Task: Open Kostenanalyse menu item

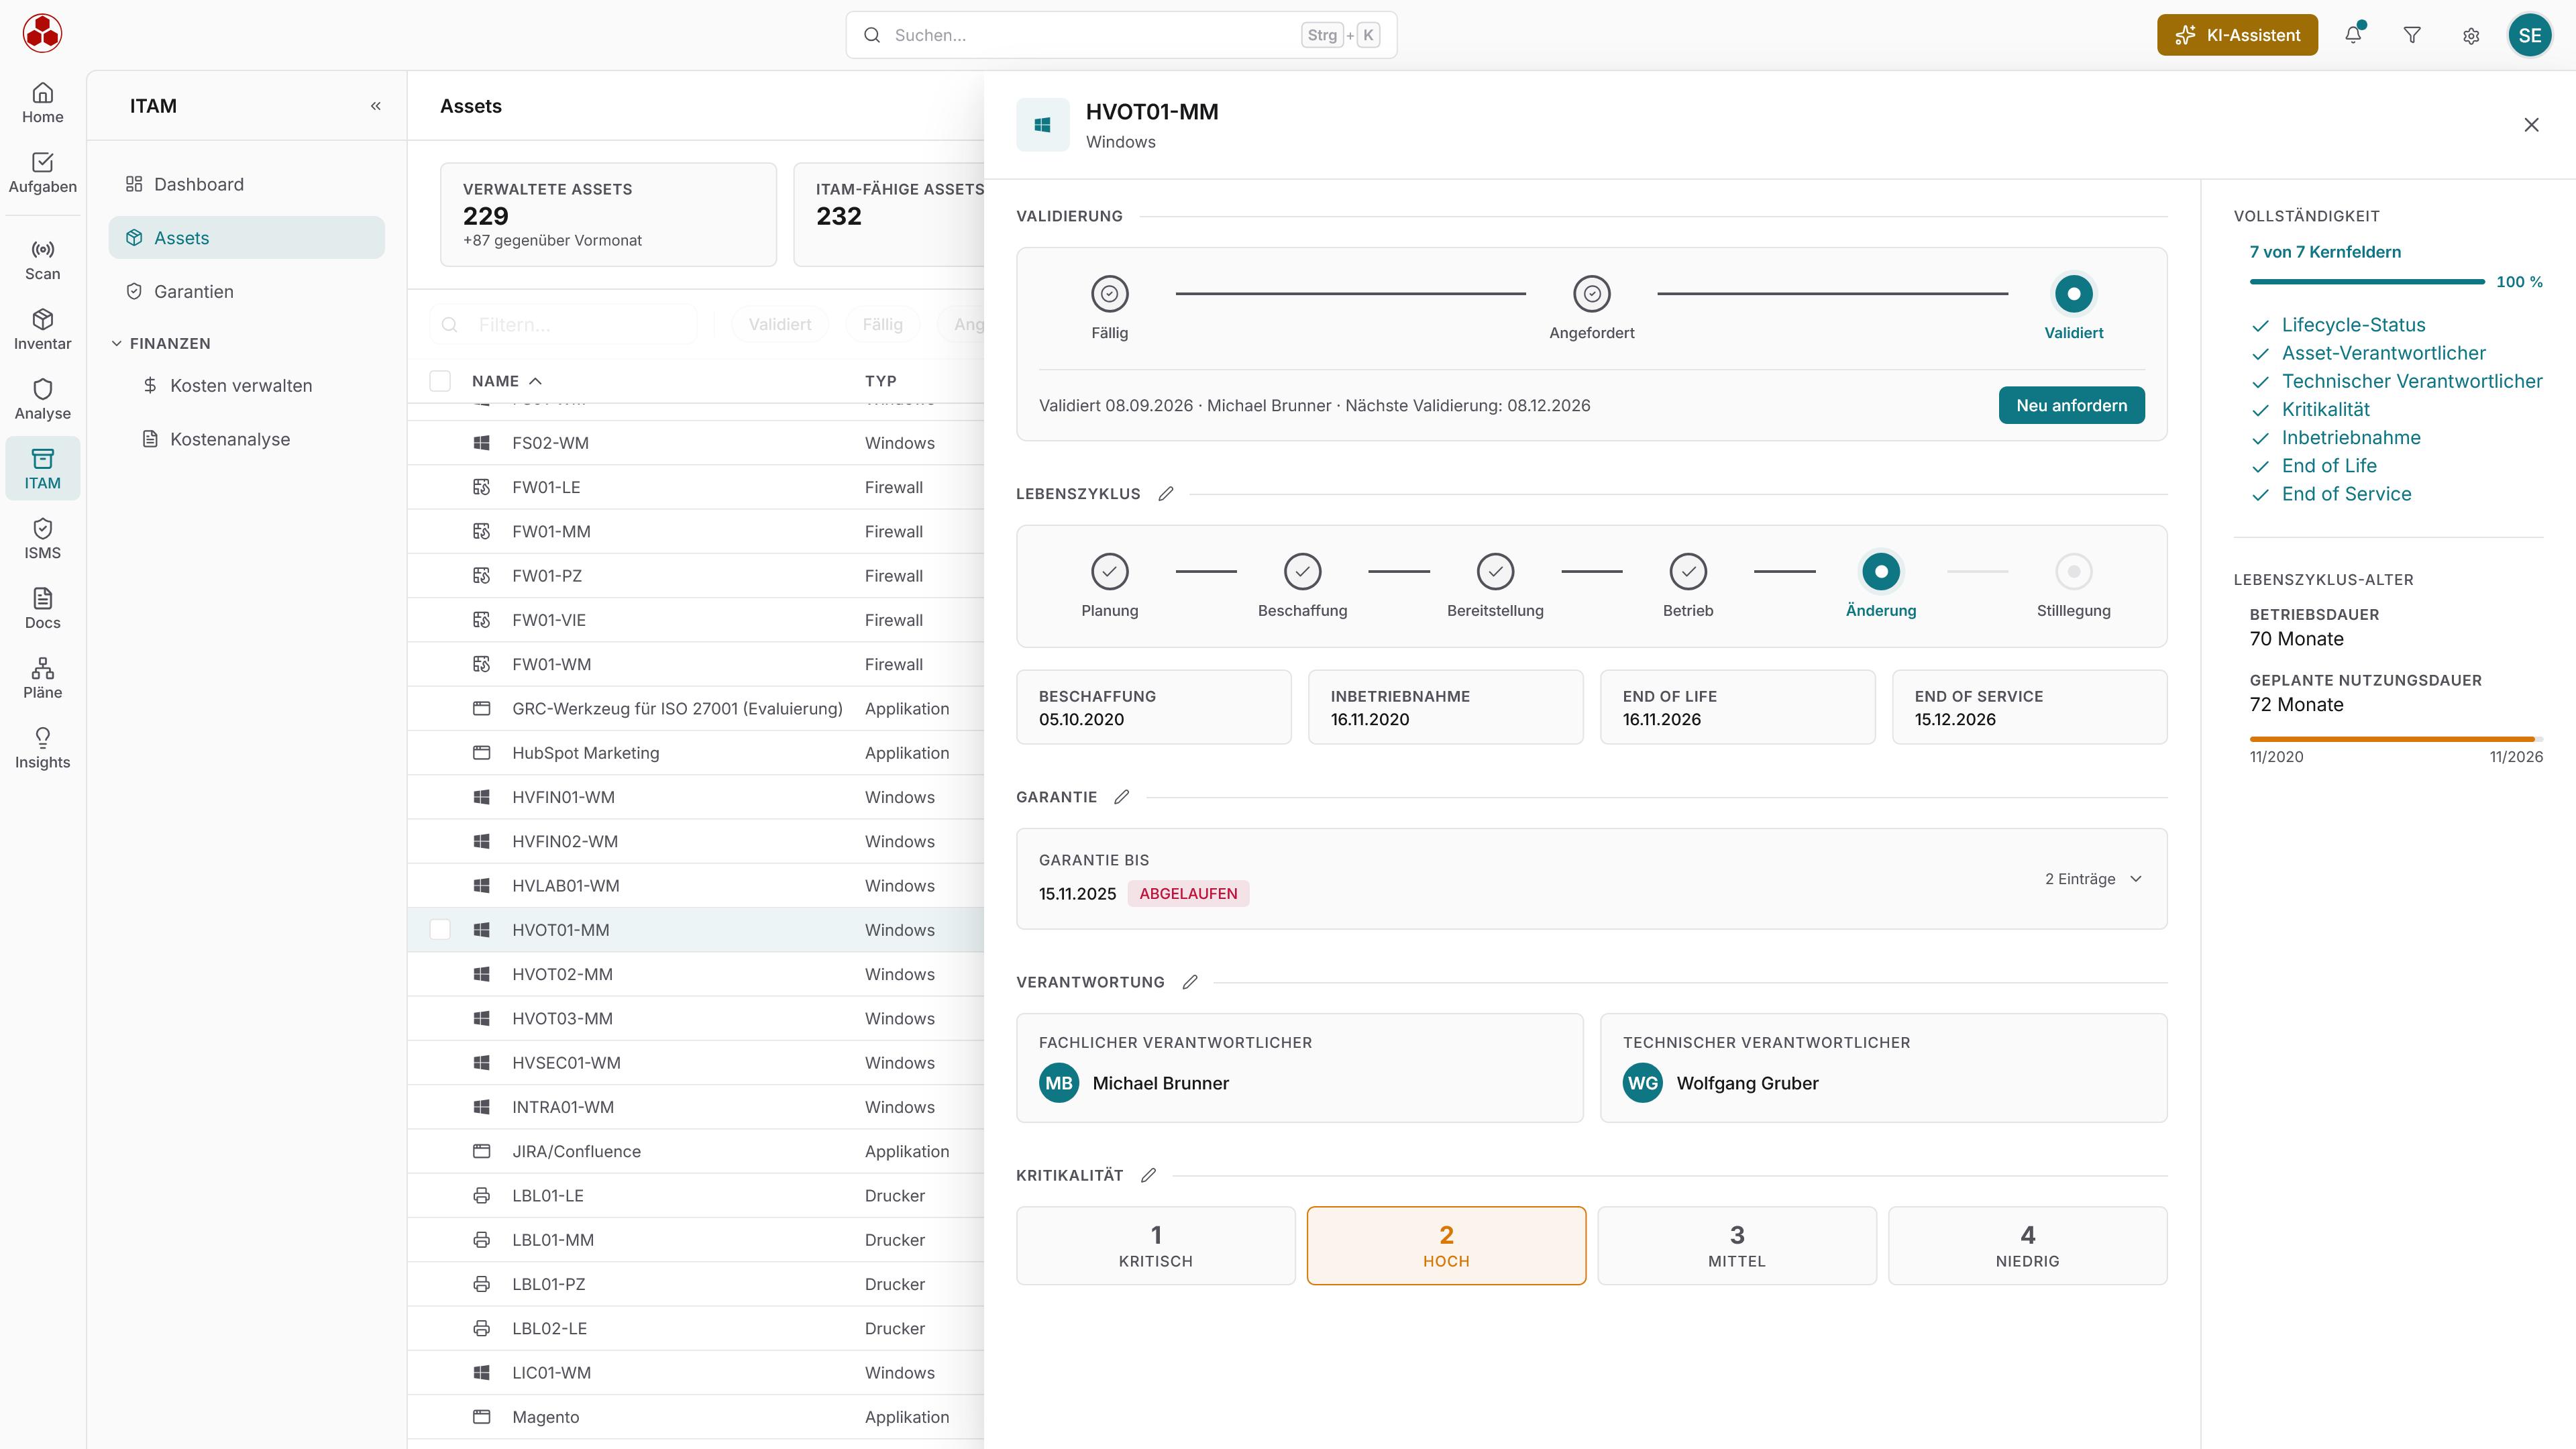Action: tap(246, 439)
